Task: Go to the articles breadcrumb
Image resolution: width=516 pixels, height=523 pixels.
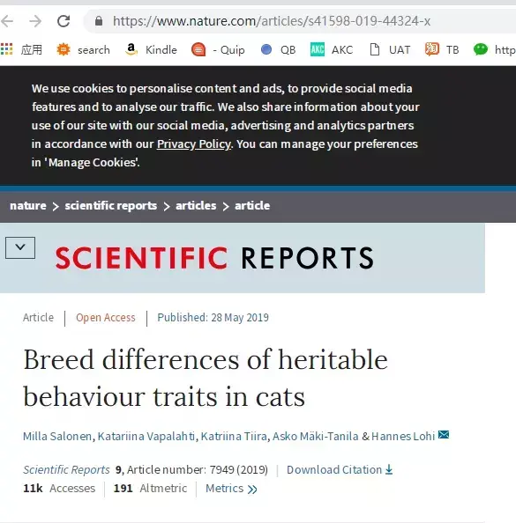Action: [196, 206]
